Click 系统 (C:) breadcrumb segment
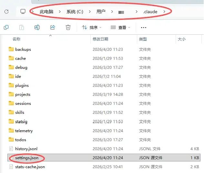This screenshot has width=204, height=173. [75, 12]
